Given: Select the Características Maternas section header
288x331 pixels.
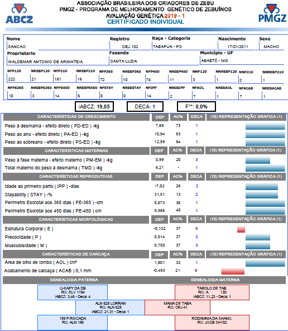Looking at the screenshot, I should coord(76,150).
